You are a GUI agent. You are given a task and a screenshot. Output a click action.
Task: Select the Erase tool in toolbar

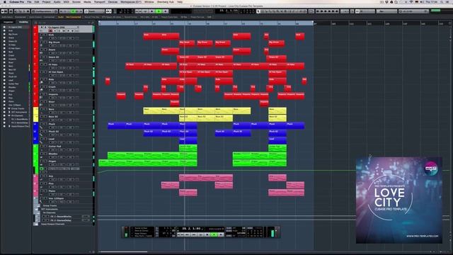point(274,11)
